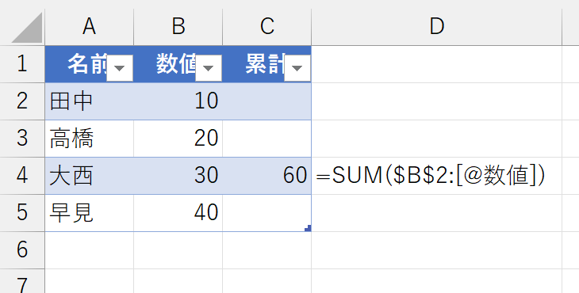Select column B header
Viewport: 579px width, 293px height.
pos(178,27)
